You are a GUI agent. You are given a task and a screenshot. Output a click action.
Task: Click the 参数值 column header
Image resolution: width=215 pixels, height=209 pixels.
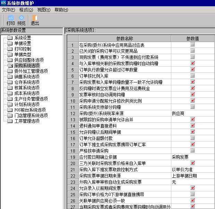pyautogui.click(x=193, y=38)
